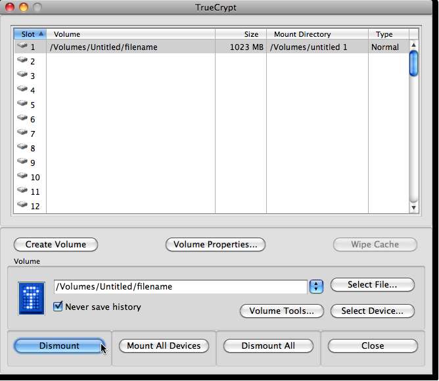This screenshot has width=439, height=381.
Task: Click the Normal type cell
Action: click(x=388, y=47)
